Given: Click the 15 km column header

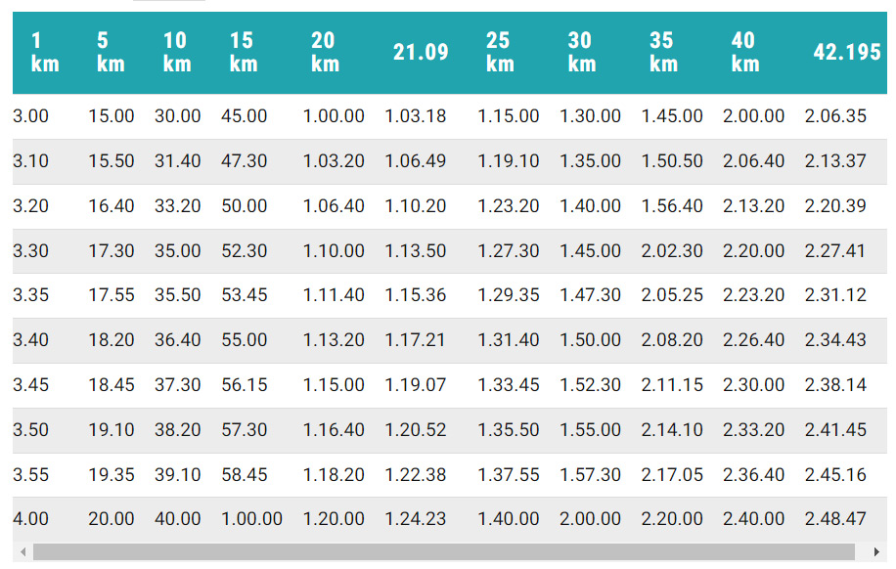Looking at the screenshot, I should click(x=242, y=53).
